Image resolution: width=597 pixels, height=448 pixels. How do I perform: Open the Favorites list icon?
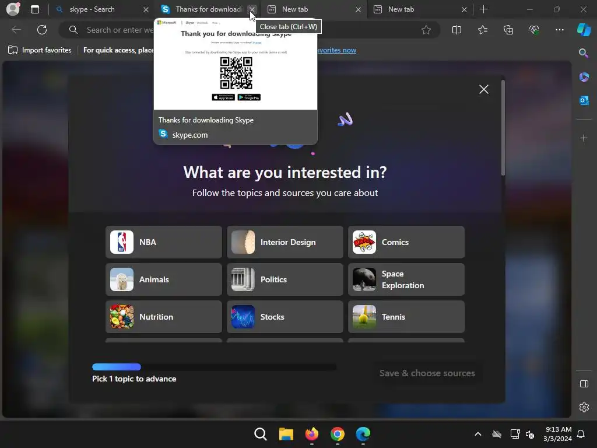click(482, 30)
